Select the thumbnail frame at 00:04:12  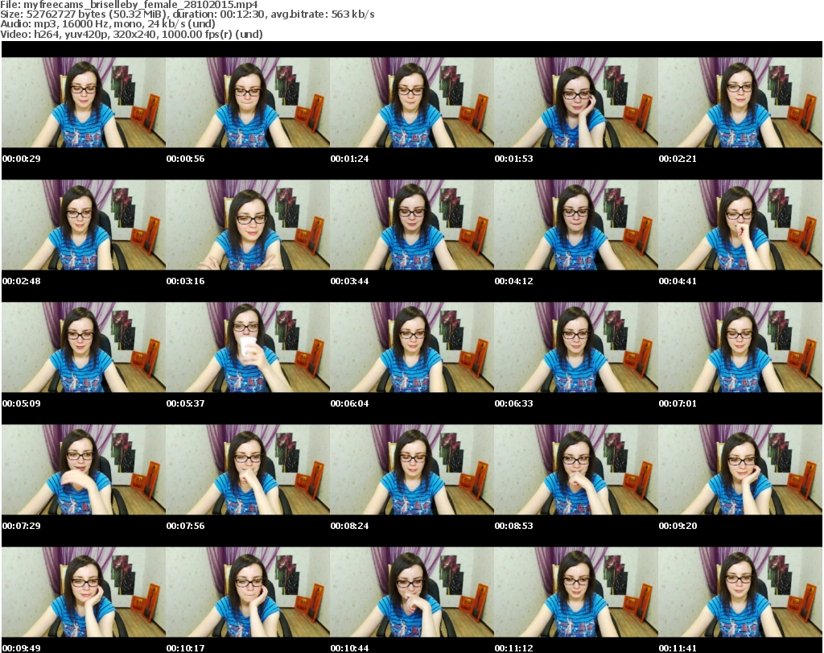click(x=576, y=225)
